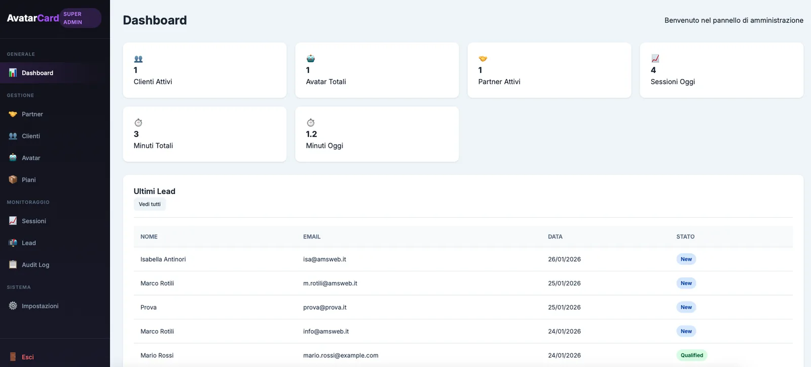Open Sessioni monitoring page
The height and width of the screenshot is (367, 811).
[x=55, y=221]
